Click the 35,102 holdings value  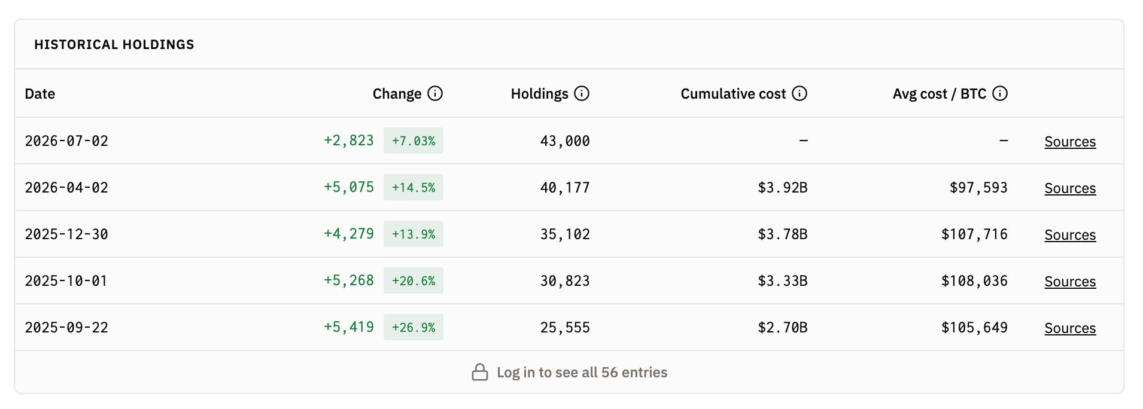click(x=565, y=234)
